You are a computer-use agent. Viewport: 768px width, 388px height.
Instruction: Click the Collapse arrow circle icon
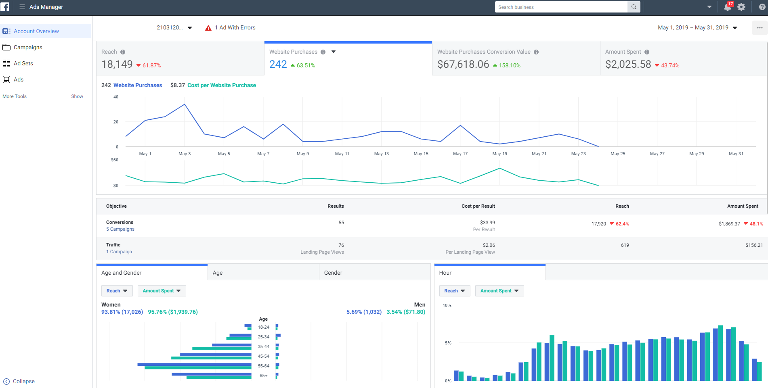(6, 381)
